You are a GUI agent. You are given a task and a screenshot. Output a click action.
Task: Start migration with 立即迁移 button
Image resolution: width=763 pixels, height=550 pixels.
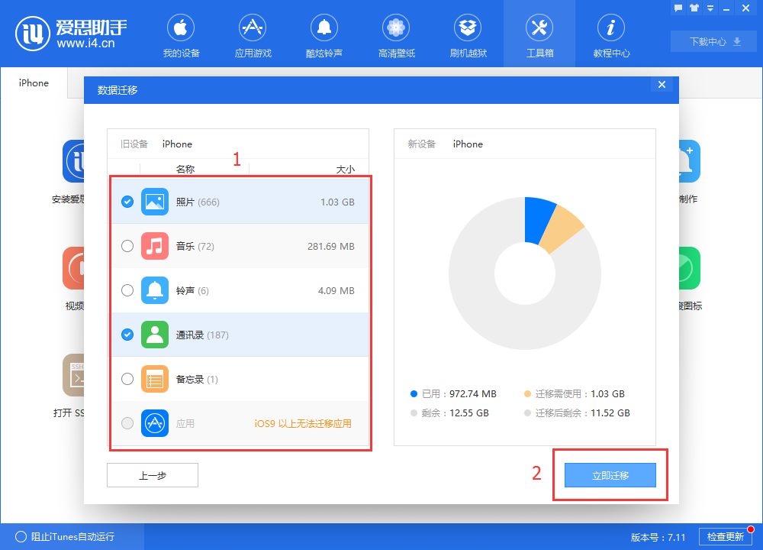click(610, 474)
